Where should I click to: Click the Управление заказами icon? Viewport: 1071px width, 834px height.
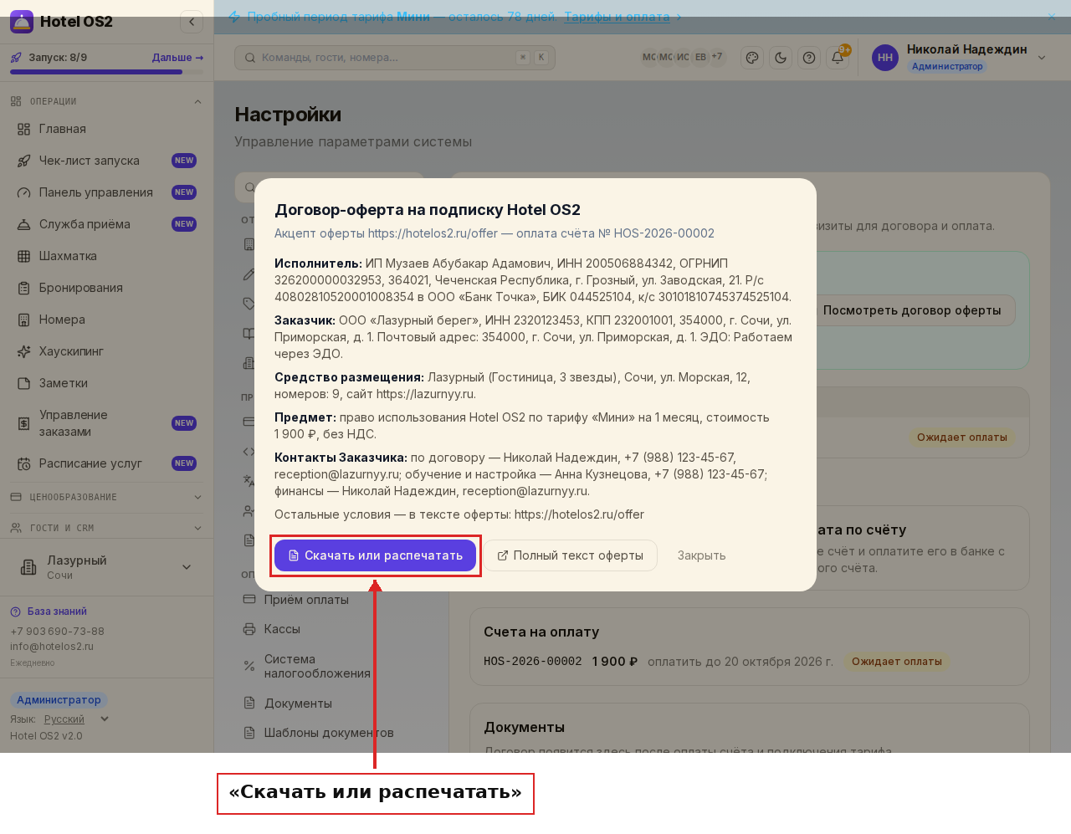24,423
